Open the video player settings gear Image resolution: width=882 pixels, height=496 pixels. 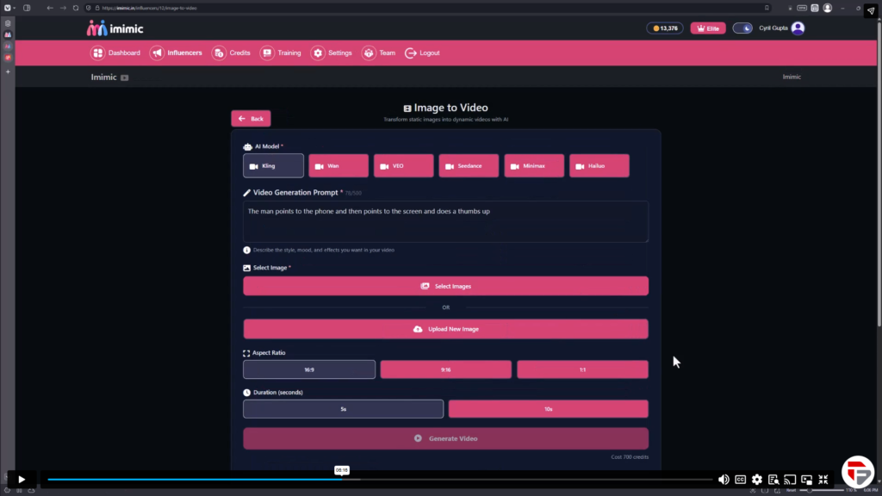tap(756, 480)
